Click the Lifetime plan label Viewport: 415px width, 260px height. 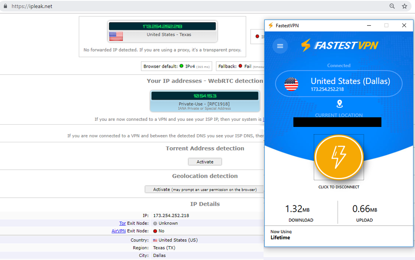[x=280, y=238]
